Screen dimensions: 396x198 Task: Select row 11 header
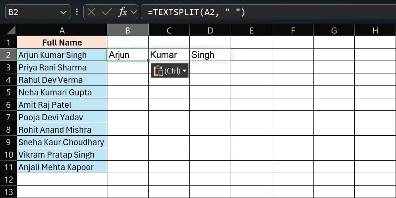click(x=8, y=167)
